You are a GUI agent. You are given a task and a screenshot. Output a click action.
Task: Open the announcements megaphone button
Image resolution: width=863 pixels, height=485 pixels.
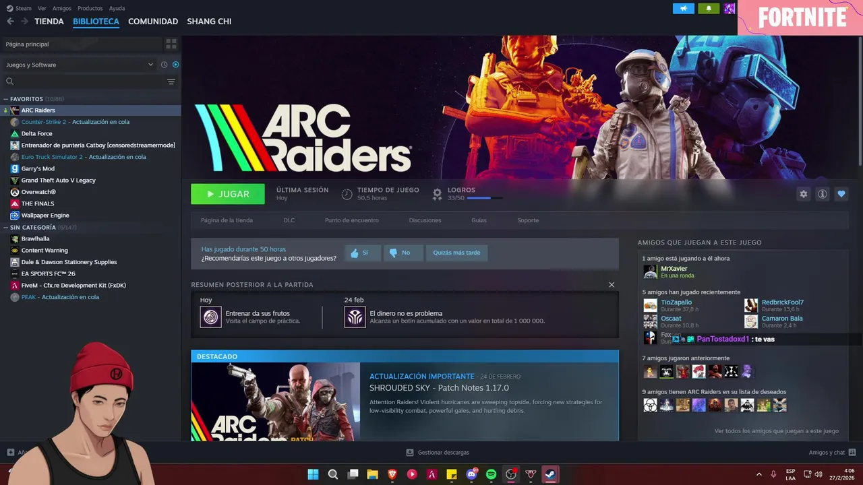(x=684, y=9)
